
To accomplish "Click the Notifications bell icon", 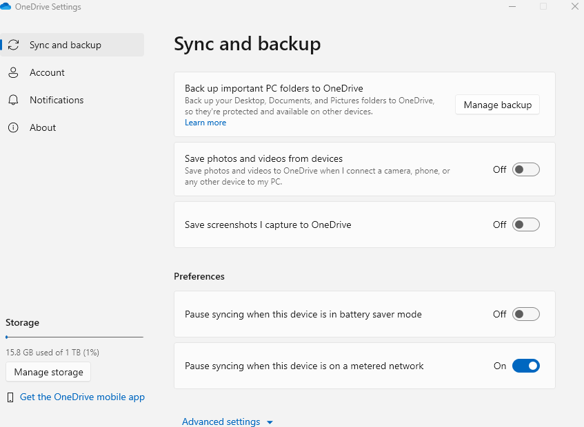I will tap(13, 100).
